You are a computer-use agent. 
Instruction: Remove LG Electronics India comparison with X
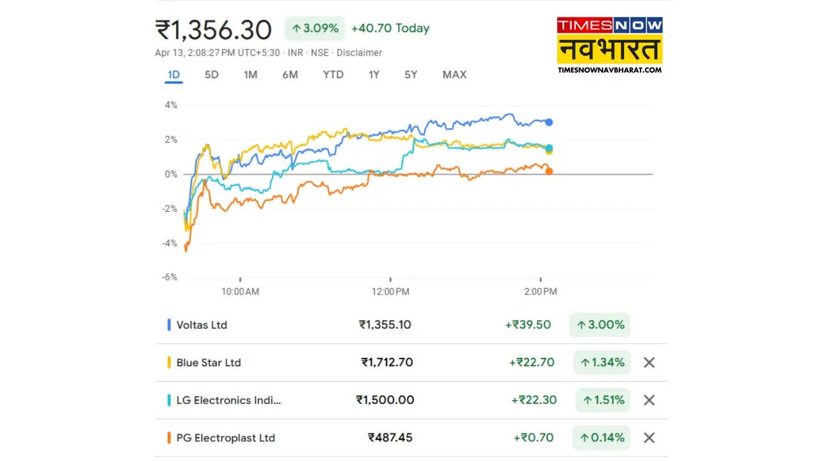pyautogui.click(x=649, y=400)
